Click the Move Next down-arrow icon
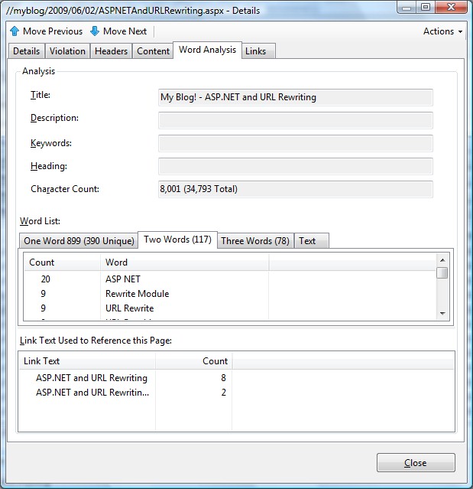473x489 pixels. click(95, 31)
